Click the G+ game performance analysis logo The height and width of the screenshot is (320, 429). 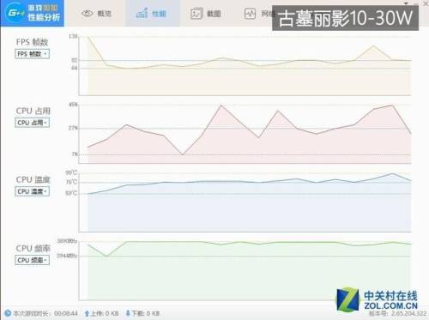[32, 13]
